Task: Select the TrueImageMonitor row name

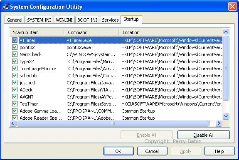Action: click(38, 69)
